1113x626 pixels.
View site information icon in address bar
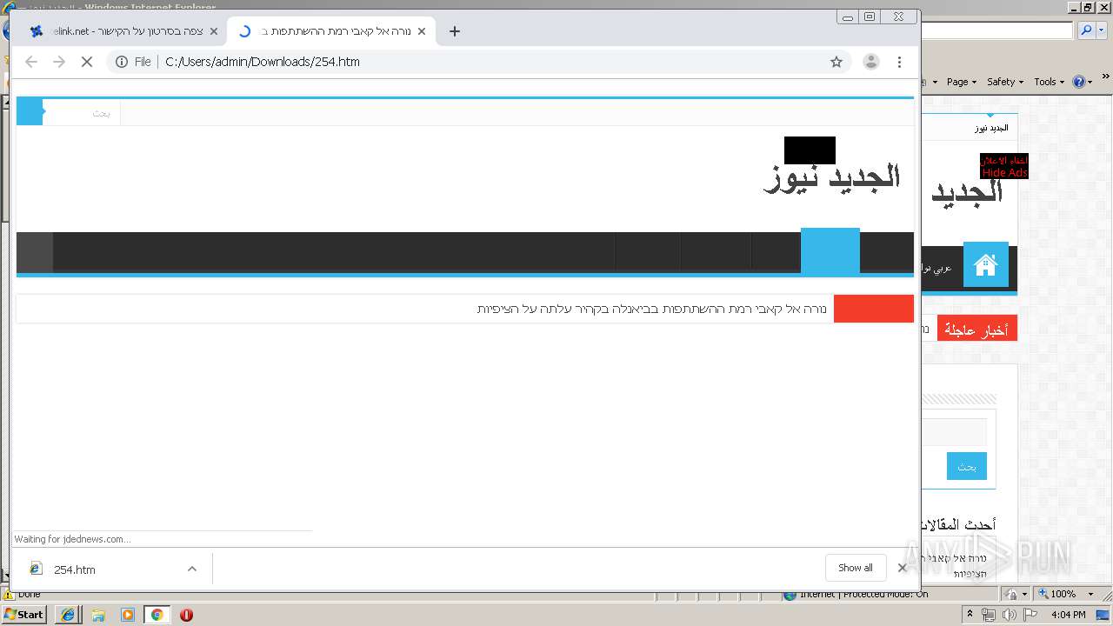(122, 62)
